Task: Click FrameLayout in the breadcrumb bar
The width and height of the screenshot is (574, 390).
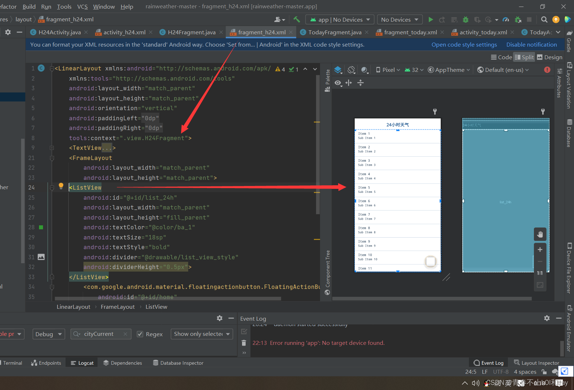Action: (117, 307)
